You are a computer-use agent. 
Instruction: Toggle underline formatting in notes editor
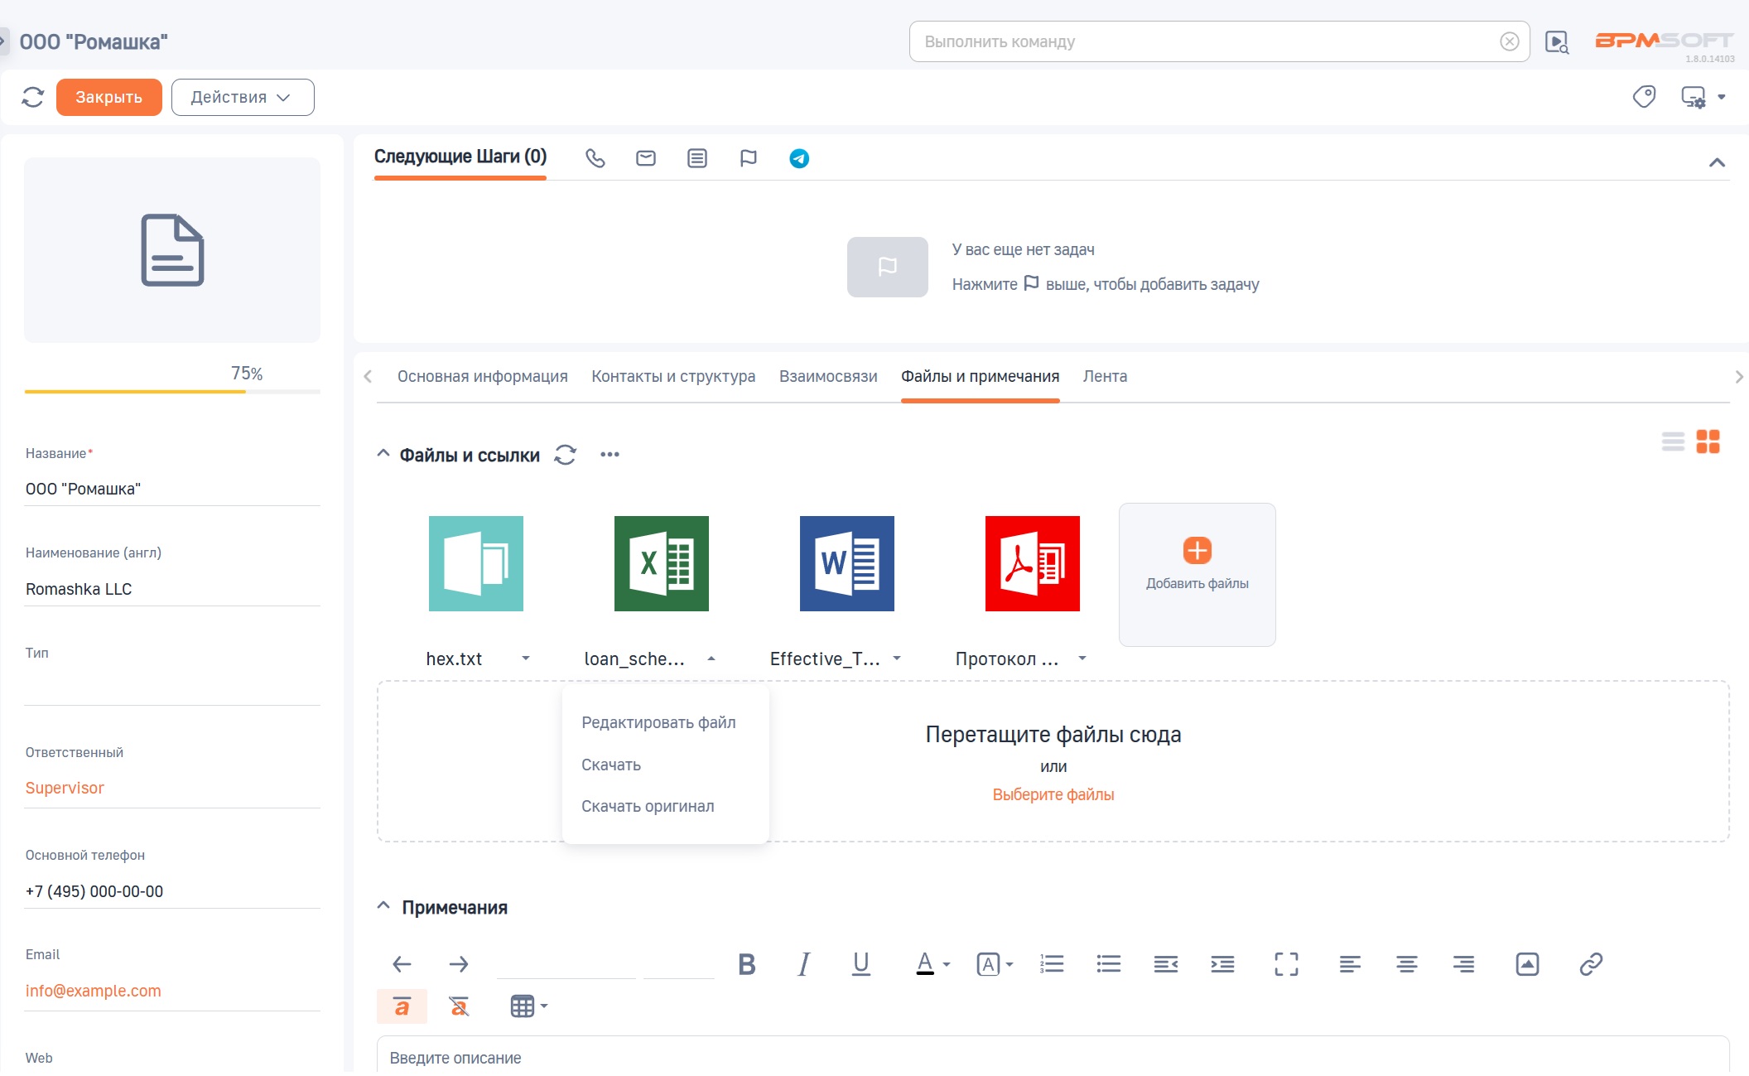tap(860, 963)
